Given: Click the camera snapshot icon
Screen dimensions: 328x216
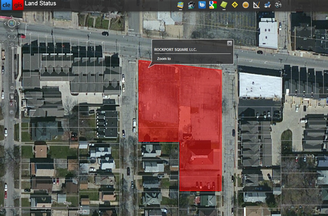Looking at the screenshot, I should click(x=278, y=5).
